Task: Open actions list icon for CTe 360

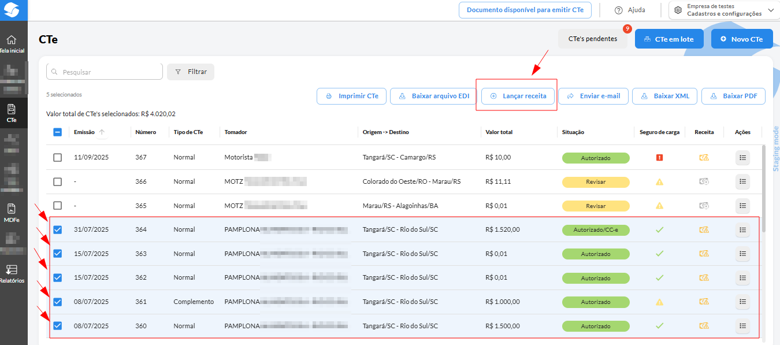Action: [x=742, y=326]
